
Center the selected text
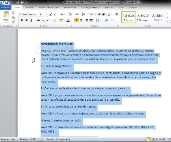82,20
